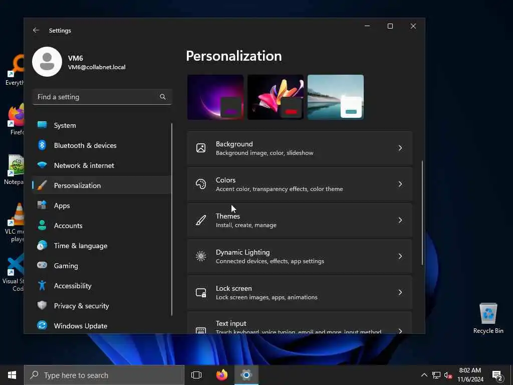Open the Dynamic Lighting row

(300, 256)
